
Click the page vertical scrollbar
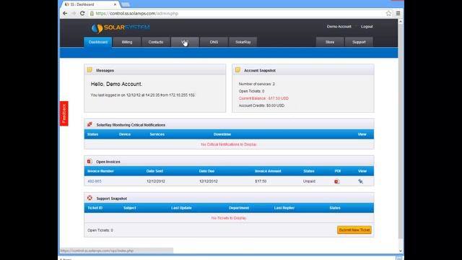(x=401, y=131)
